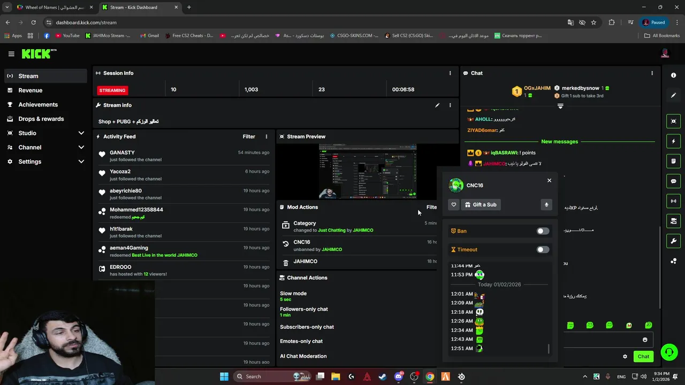This screenshot has width=685, height=385.
Task: Bookmark this page with the star icon
Action: pyautogui.click(x=593, y=22)
